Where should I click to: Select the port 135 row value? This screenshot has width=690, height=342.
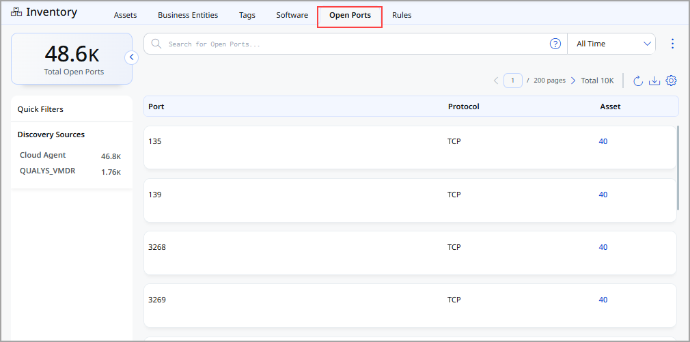point(155,141)
